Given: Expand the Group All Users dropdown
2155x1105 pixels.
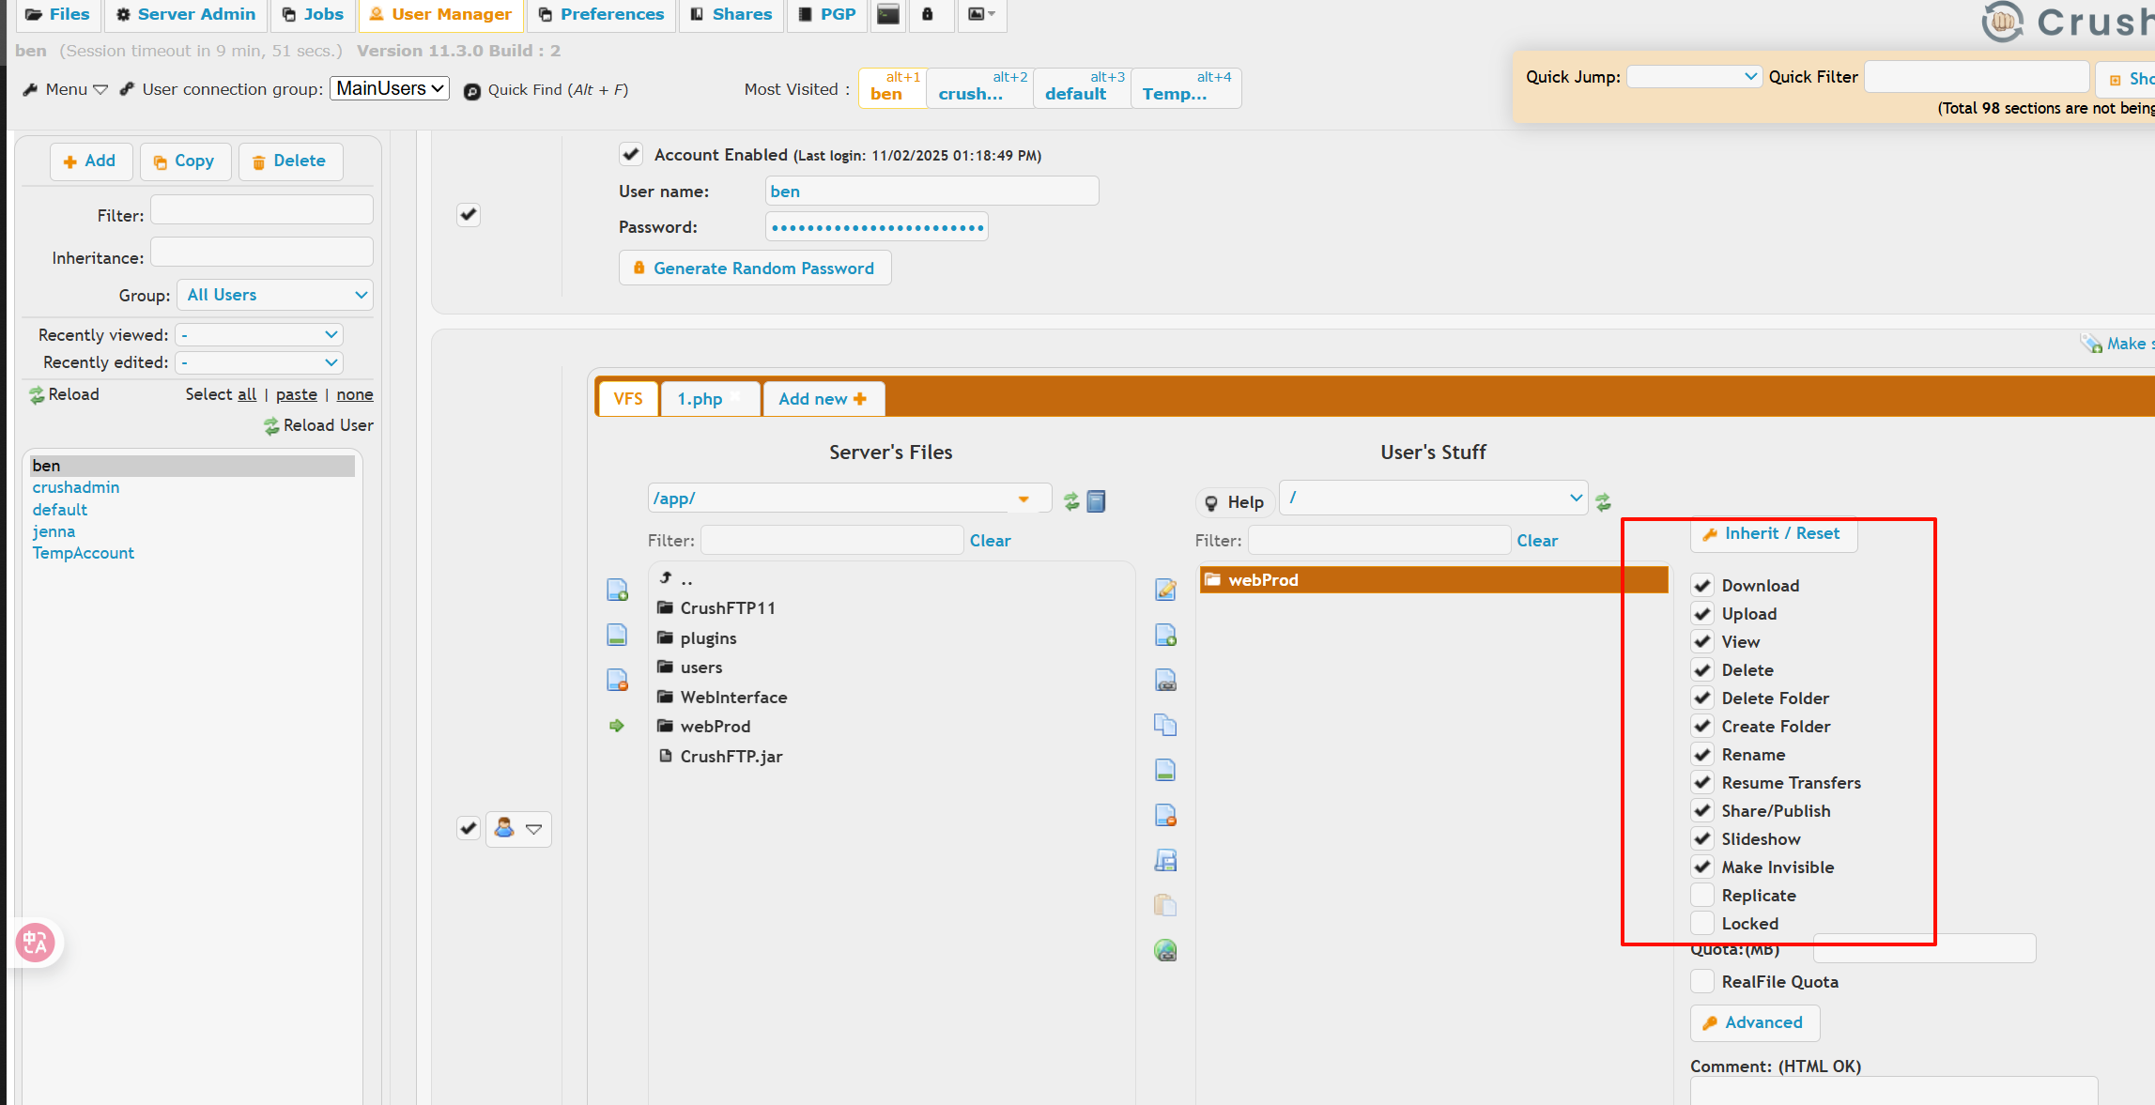Looking at the screenshot, I should 275,295.
